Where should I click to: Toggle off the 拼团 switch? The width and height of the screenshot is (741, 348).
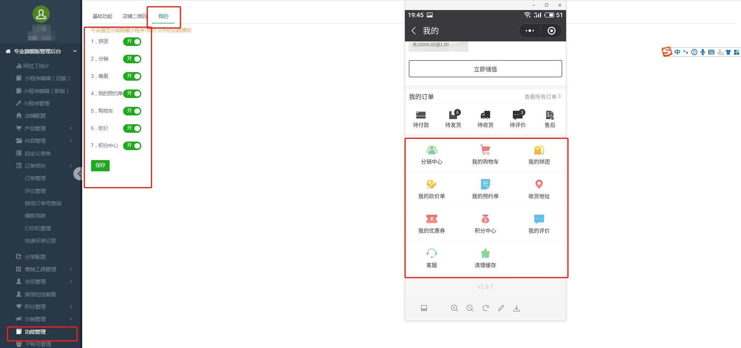[x=132, y=42]
